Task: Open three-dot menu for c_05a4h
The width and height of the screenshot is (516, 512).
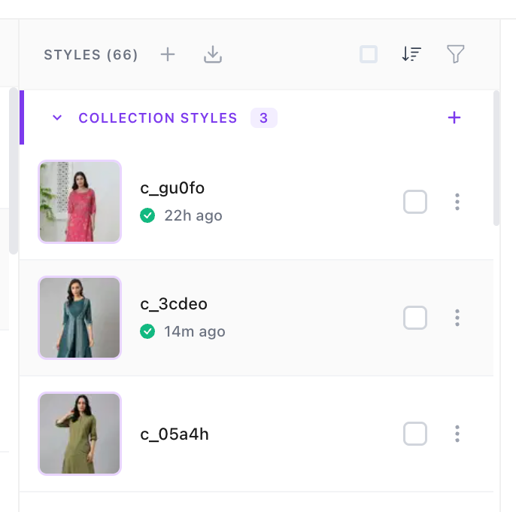Action: pyautogui.click(x=457, y=434)
